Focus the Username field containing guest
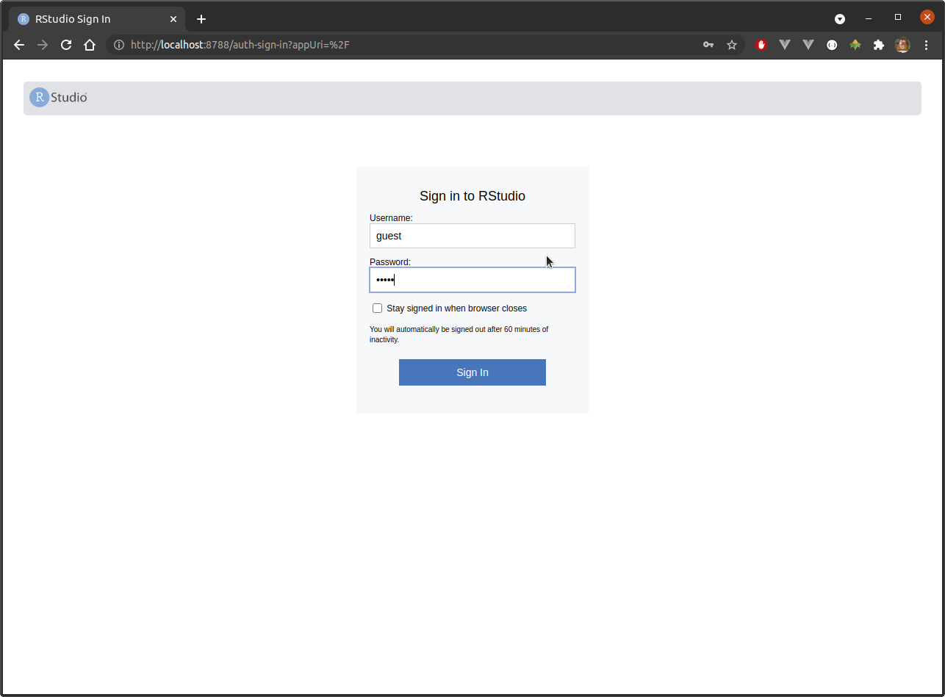 tap(472, 236)
